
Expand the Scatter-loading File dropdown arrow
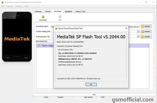[x=138, y=31]
